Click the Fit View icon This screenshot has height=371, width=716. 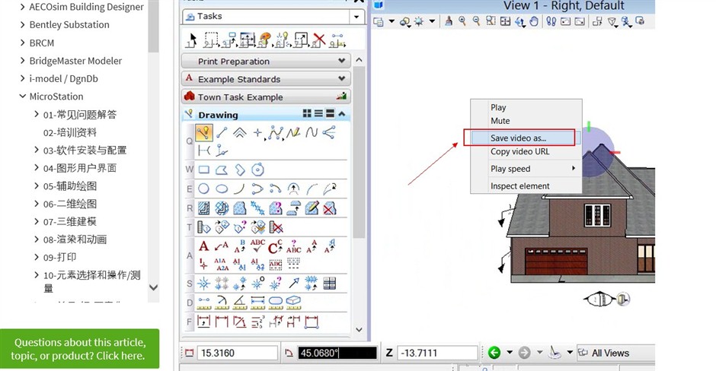pos(505,21)
